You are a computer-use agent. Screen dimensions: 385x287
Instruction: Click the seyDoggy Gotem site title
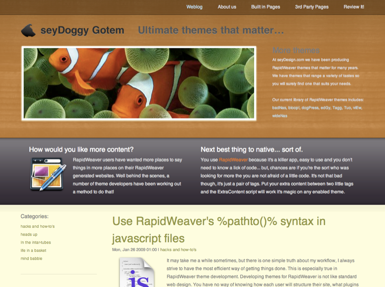[82, 30]
